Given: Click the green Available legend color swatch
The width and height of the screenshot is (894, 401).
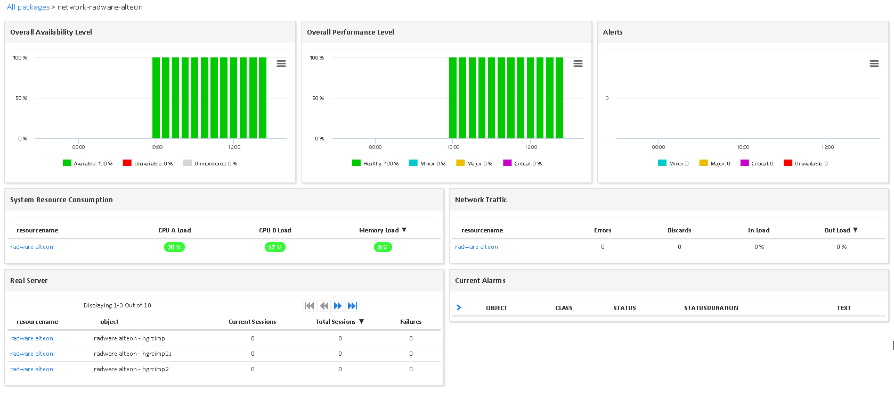Looking at the screenshot, I should coord(67,163).
